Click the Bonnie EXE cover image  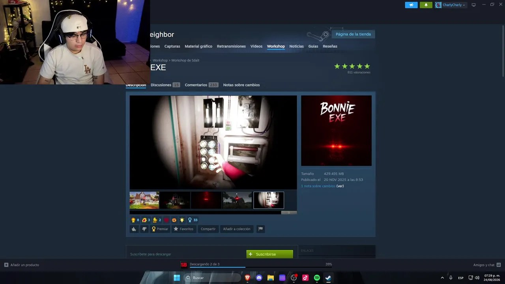336,131
